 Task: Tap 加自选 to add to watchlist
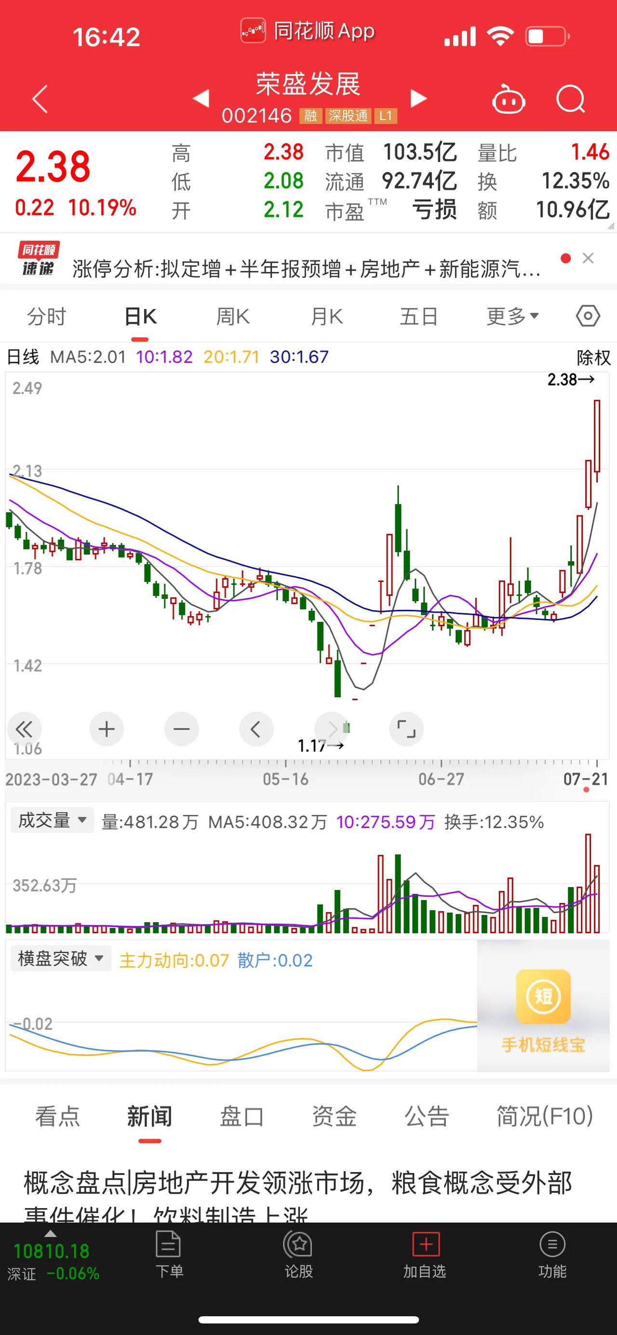point(425,1254)
